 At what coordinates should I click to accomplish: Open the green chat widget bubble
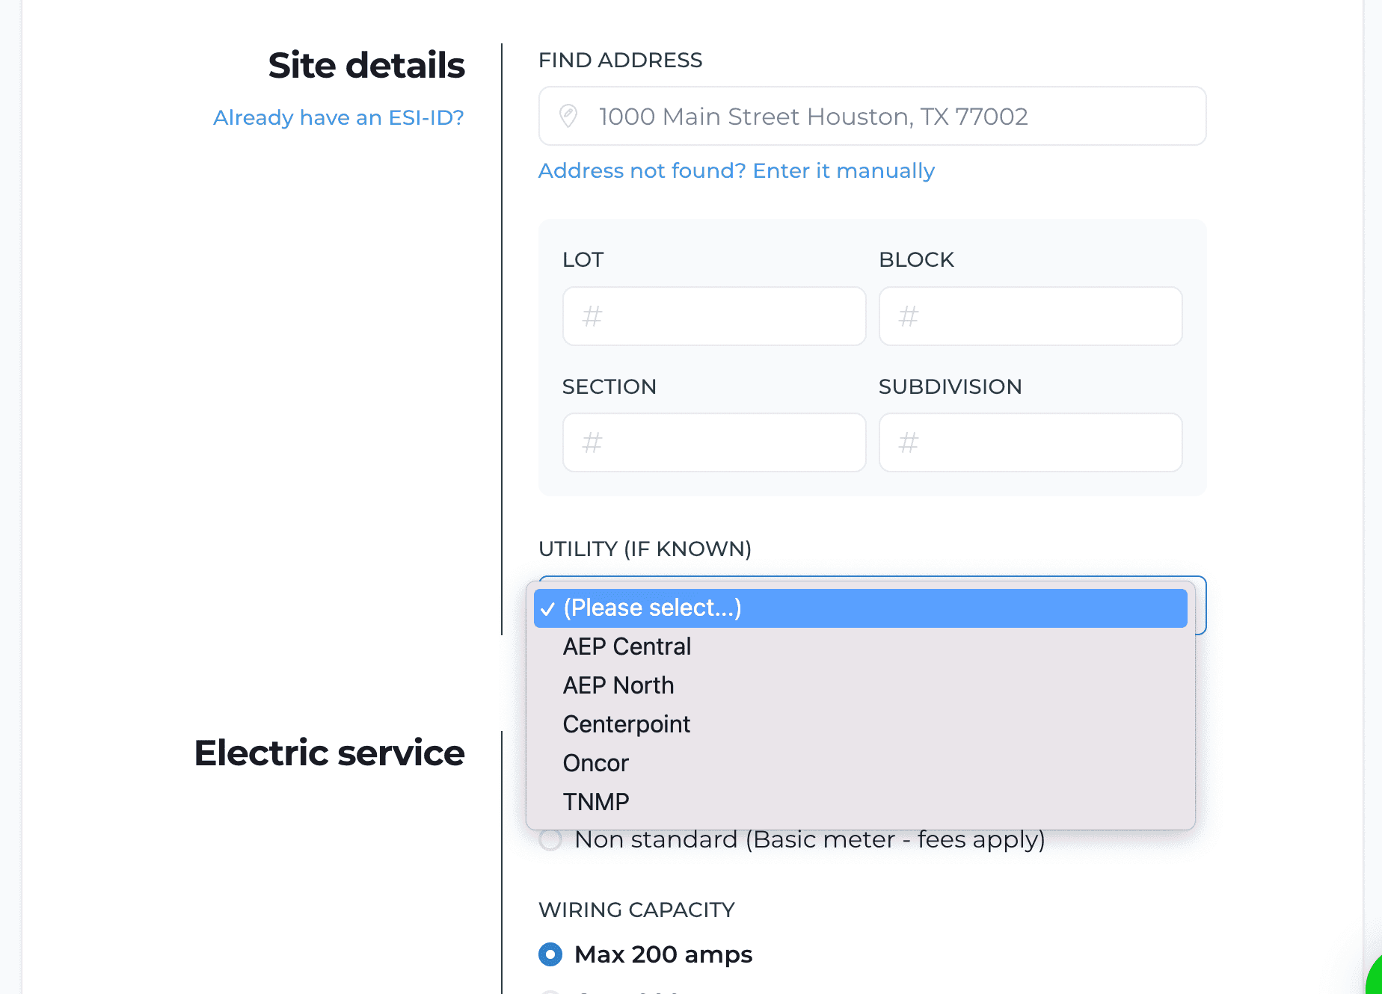1375,981
